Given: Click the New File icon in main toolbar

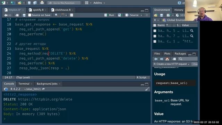Looking at the screenshot, I should (3, 3).
